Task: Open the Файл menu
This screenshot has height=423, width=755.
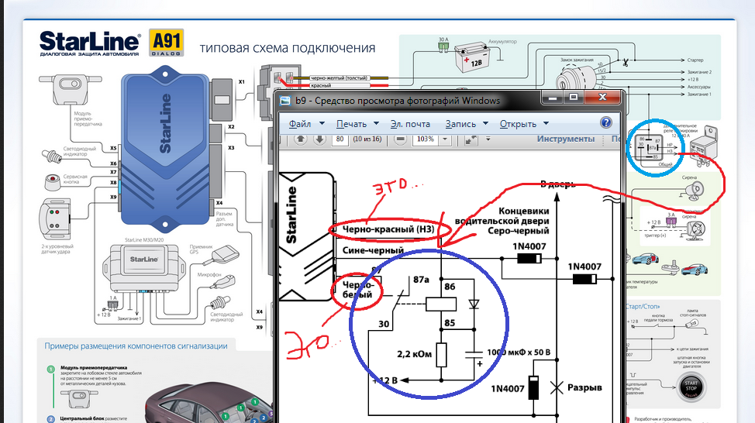Action: 306,124
